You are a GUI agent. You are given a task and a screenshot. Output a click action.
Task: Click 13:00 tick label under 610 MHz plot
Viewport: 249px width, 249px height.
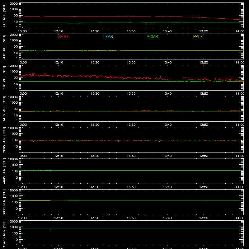click(x=22, y=94)
